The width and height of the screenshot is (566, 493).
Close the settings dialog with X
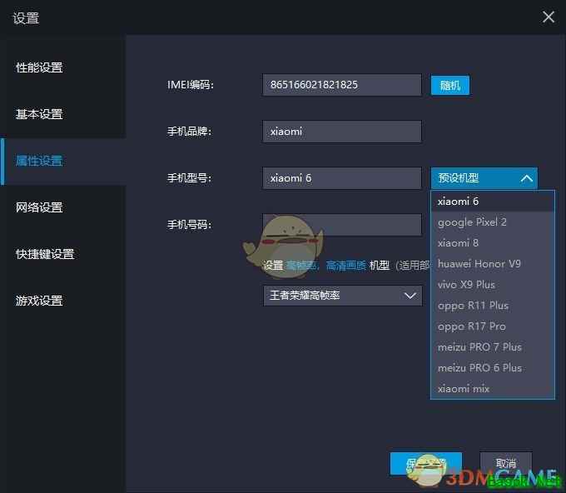[548, 17]
